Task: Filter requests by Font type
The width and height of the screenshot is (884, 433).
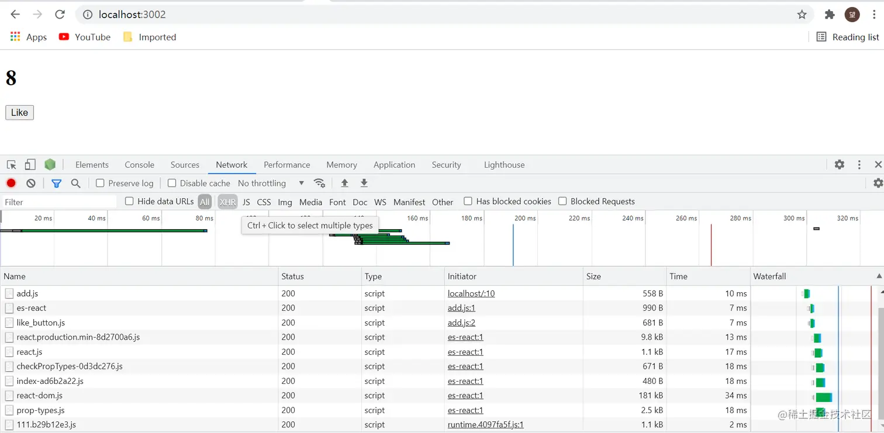Action: (x=337, y=202)
